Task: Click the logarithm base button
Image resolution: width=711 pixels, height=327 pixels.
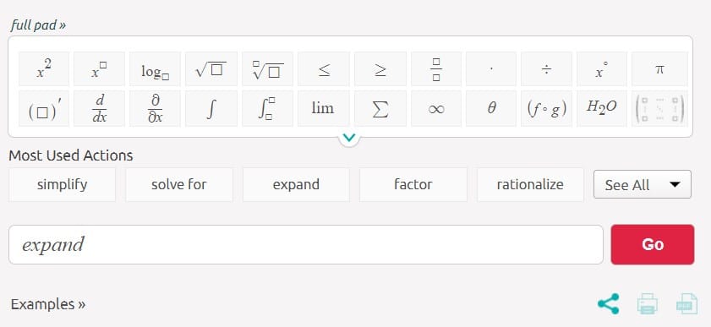Action: pos(155,68)
